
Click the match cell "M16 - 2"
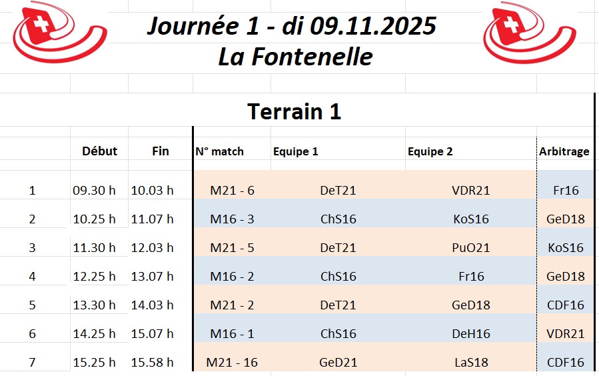232,276
